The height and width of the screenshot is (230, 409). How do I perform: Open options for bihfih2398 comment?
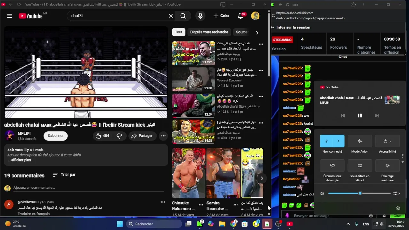(163, 202)
